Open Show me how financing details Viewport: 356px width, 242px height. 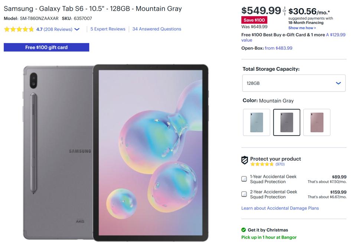point(302,28)
